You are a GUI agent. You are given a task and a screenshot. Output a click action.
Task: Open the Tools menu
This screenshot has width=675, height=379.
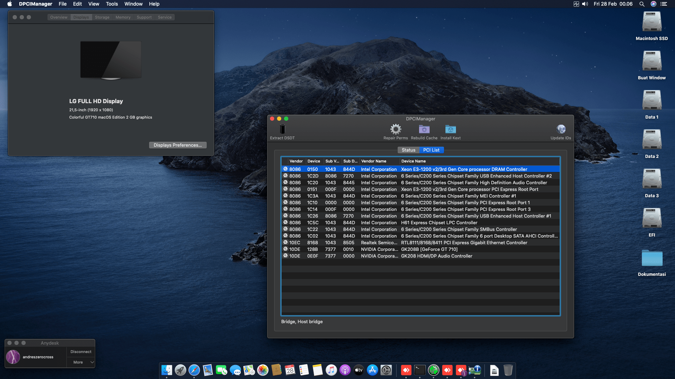(112, 4)
